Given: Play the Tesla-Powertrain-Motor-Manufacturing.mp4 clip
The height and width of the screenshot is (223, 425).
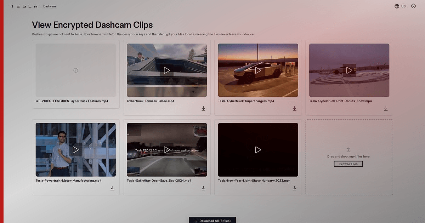Looking at the screenshot, I should 75,150.
